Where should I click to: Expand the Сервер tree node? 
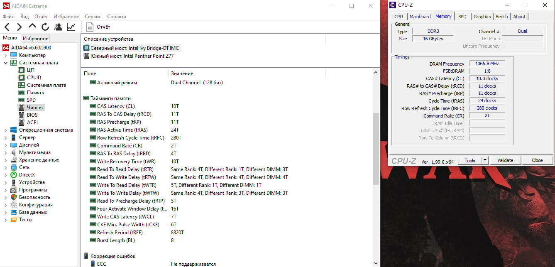click(6, 137)
